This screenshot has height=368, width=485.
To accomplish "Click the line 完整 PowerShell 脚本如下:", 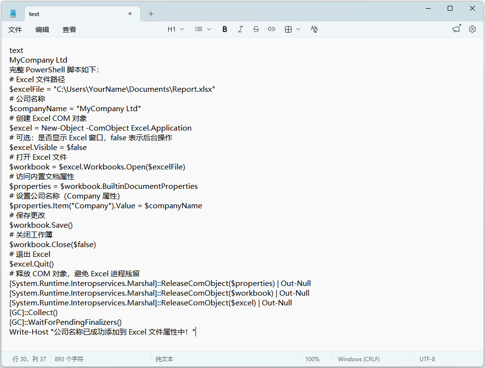I will 54,69.
